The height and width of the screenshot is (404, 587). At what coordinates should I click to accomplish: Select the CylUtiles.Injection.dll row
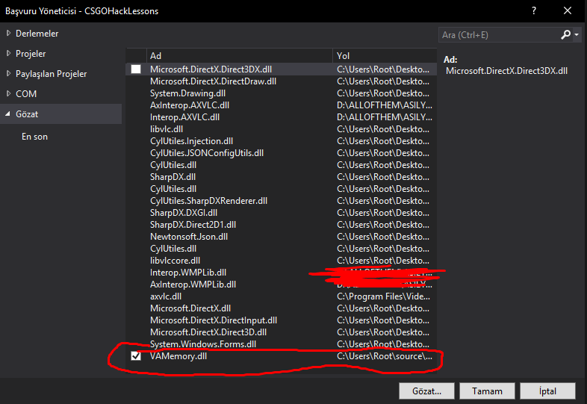(281, 141)
